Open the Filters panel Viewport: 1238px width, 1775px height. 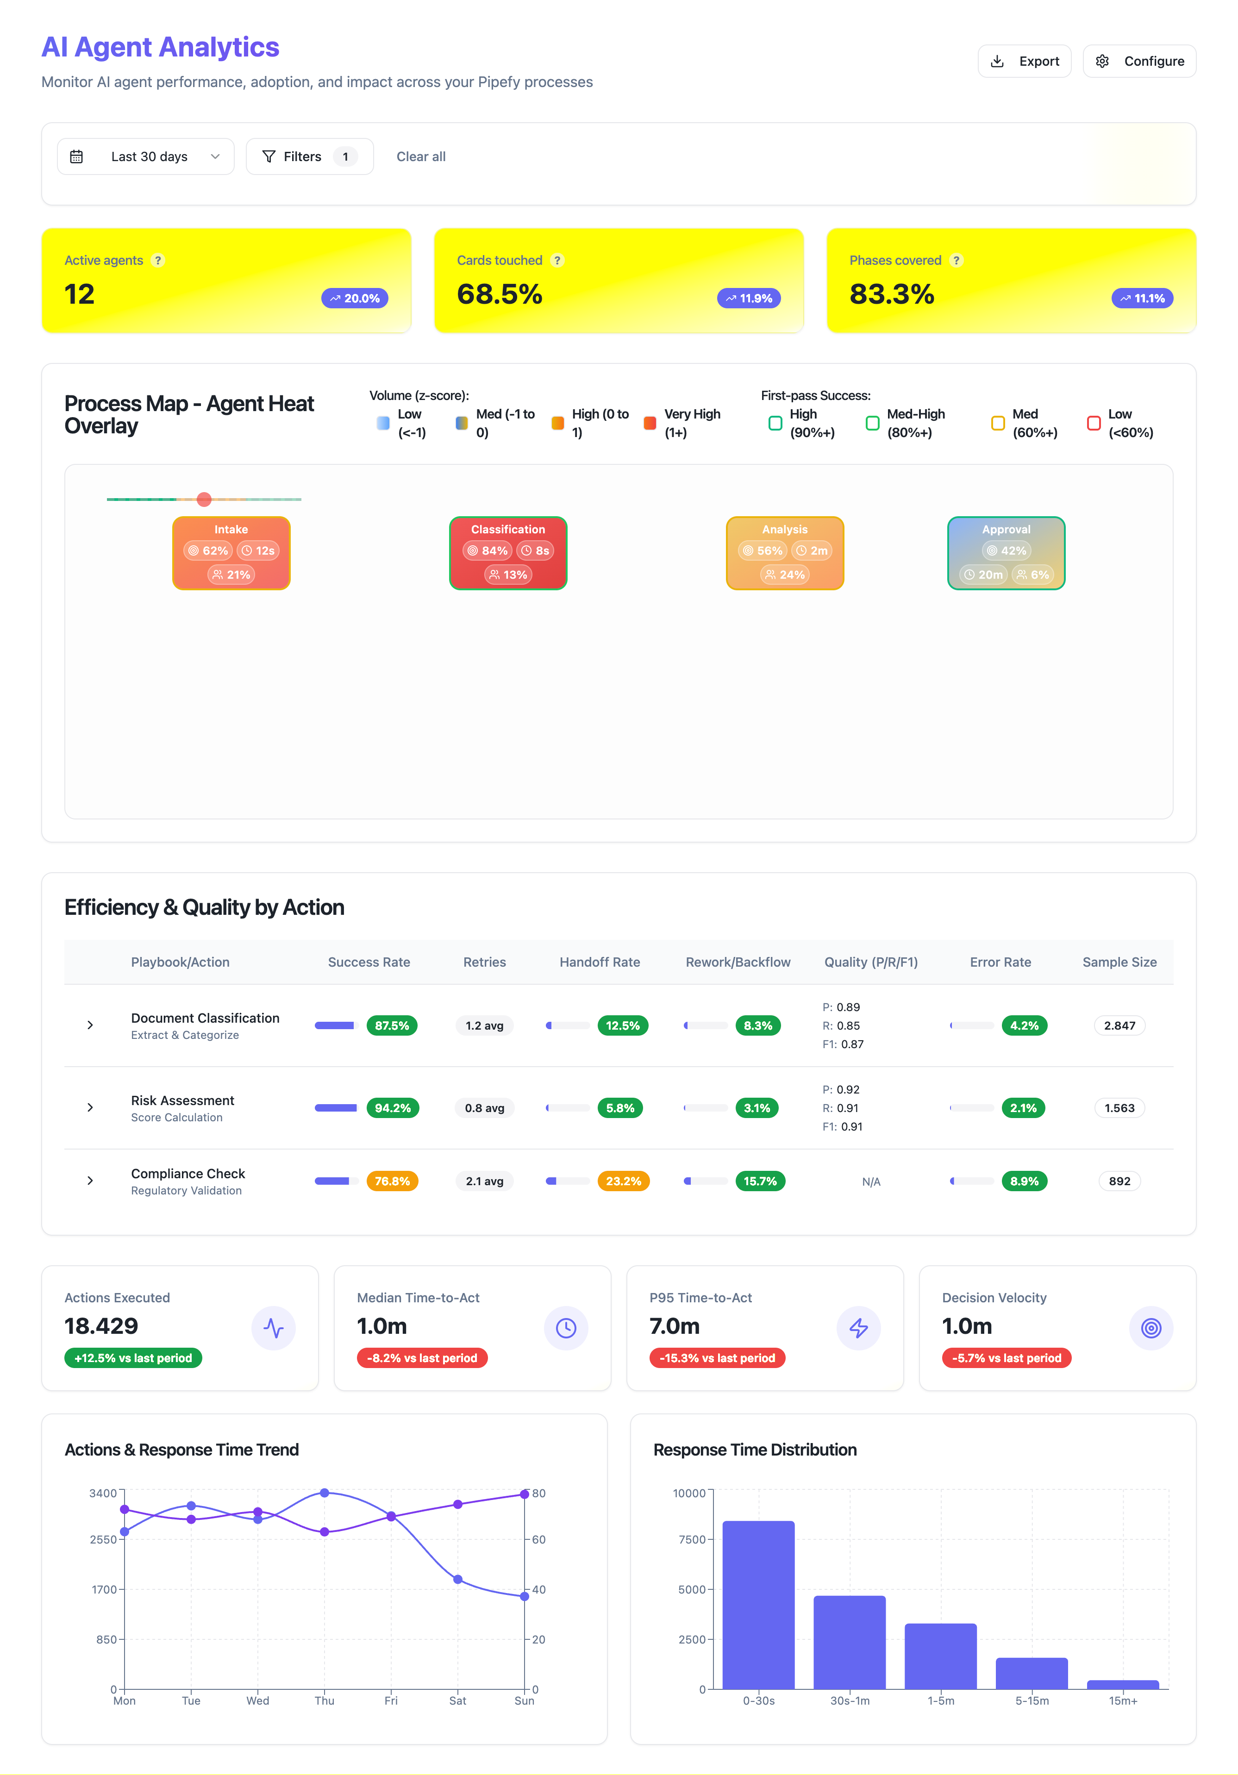[308, 156]
